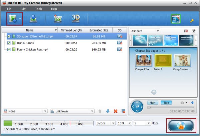This screenshot has height=136, width=200.
Task: Uncheck the 3D super EXtreme%21.mp4 checkbox
Action: (9, 36)
